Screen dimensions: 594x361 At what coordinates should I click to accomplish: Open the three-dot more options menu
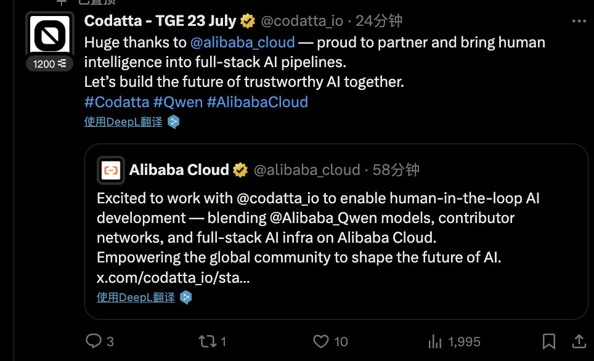pyautogui.click(x=579, y=21)
